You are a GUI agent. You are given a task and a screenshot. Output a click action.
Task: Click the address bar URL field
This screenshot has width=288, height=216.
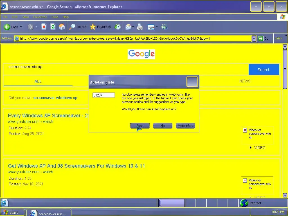(x=133, y=39)
